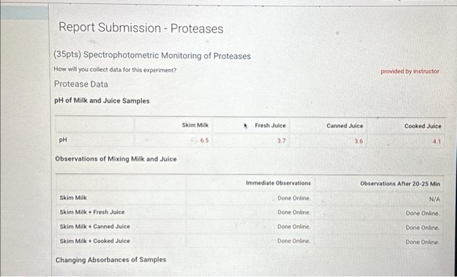Select Cooked Juice observation after 20-25 min
This screenshot has height=277, width=457.
tap(422, 242)
